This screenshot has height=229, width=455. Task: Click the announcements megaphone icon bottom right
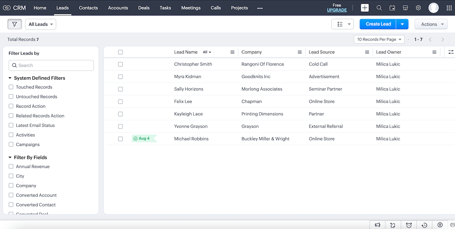pyautogui.click(x=378, y=225)
